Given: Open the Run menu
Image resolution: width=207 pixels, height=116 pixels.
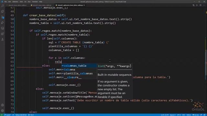Looking at the screenshot, I should coord(29,2).
